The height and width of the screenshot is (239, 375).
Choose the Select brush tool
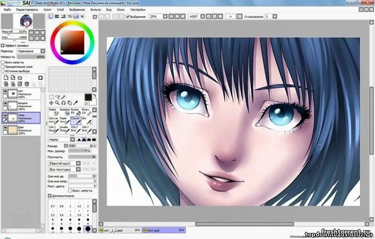pyautogui.click(x=53, y=112)
